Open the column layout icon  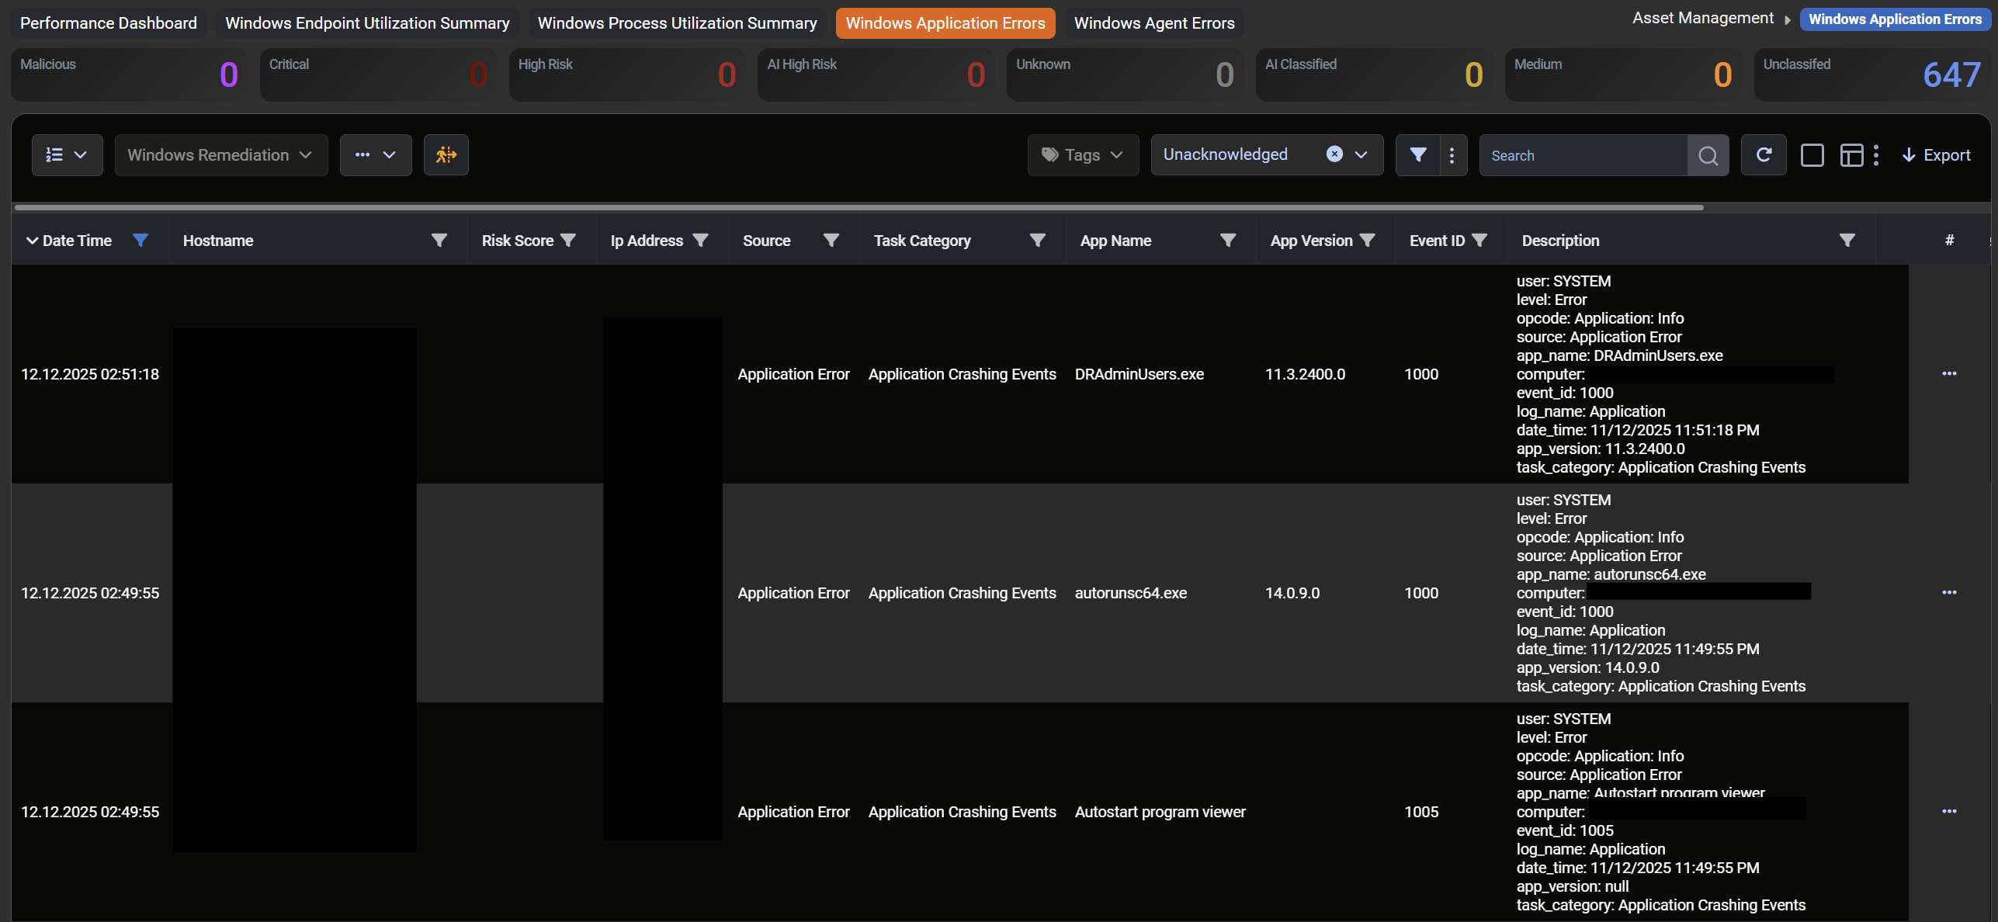tap(1851, 155)
